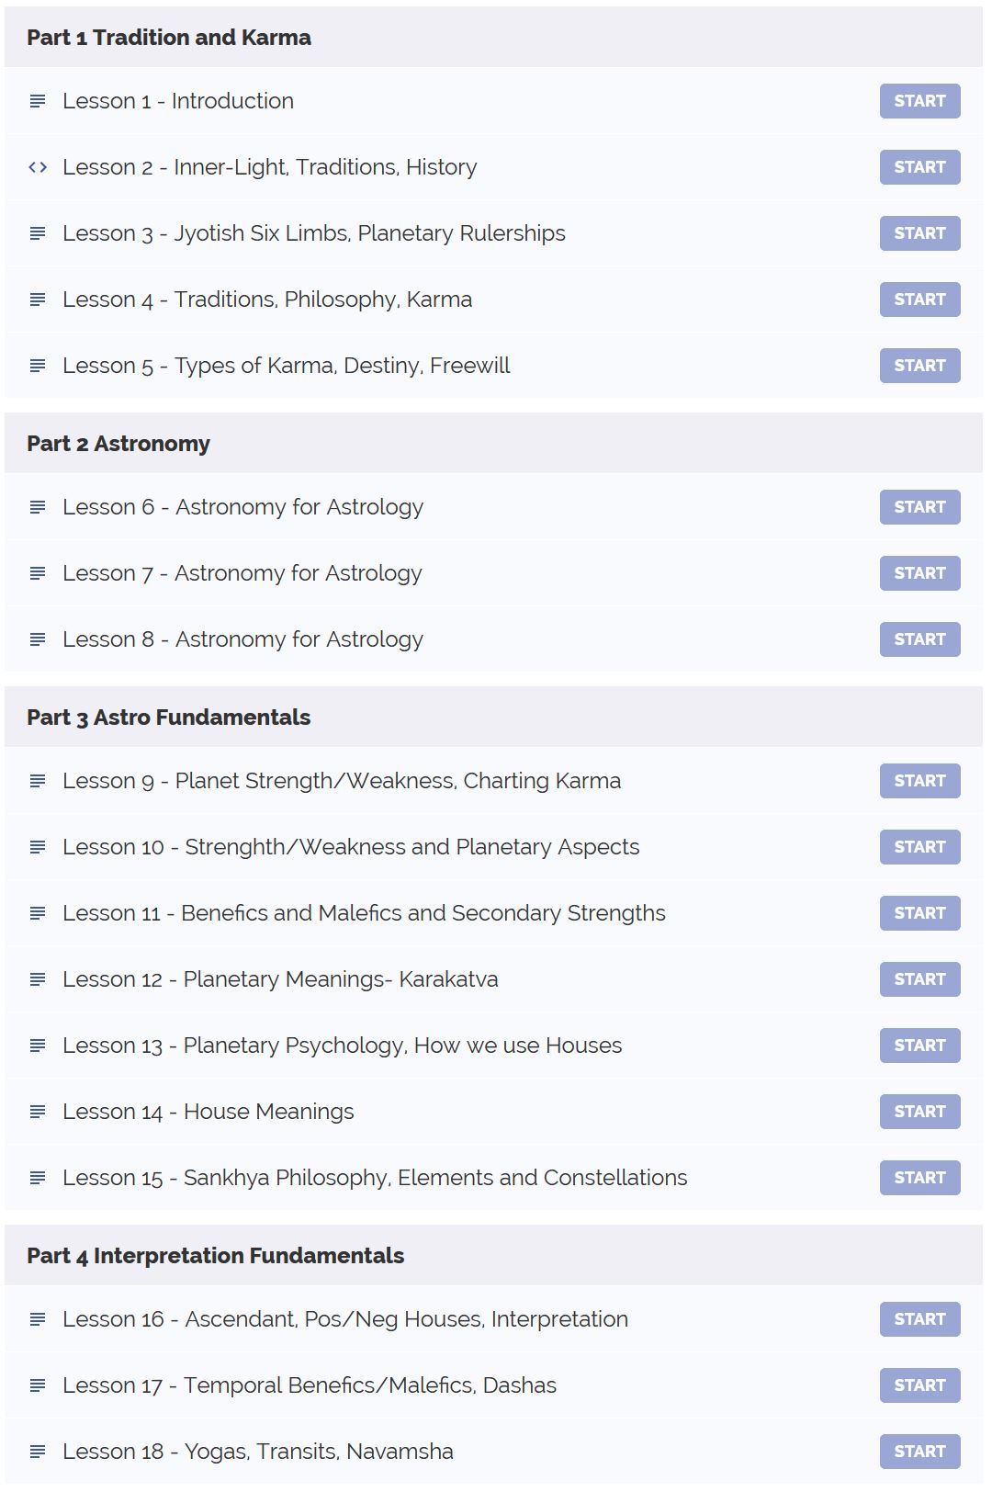Click the text-lines icon beside Lesson 1
Viewport: 992px width, 1492px height.
tap(38, 101)
